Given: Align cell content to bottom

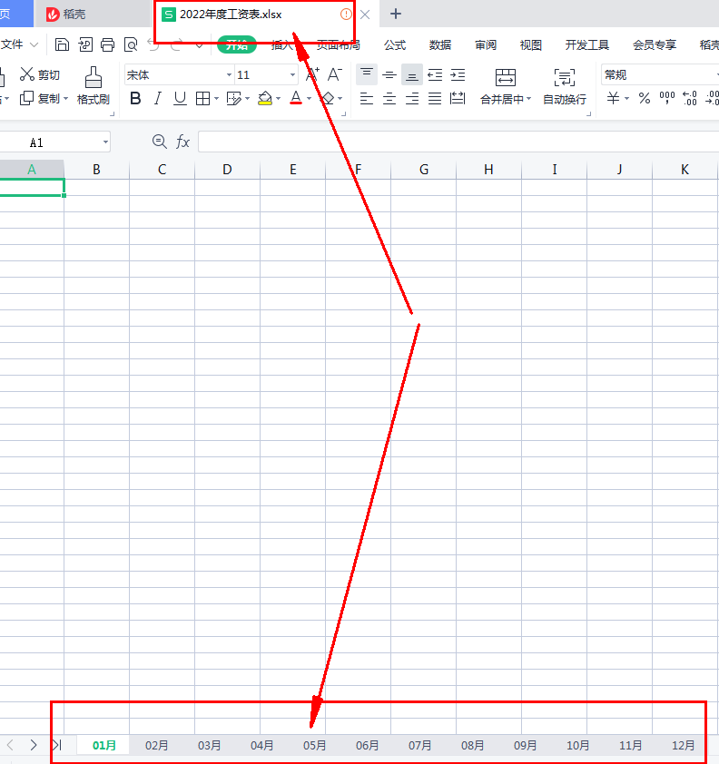Looking at the screenshot, I should (x=412, y=74).
